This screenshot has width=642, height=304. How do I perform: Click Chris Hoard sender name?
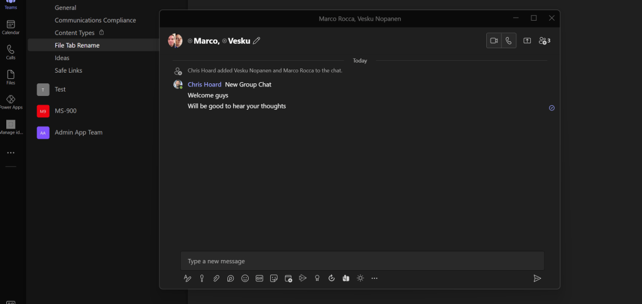[204, 85]
